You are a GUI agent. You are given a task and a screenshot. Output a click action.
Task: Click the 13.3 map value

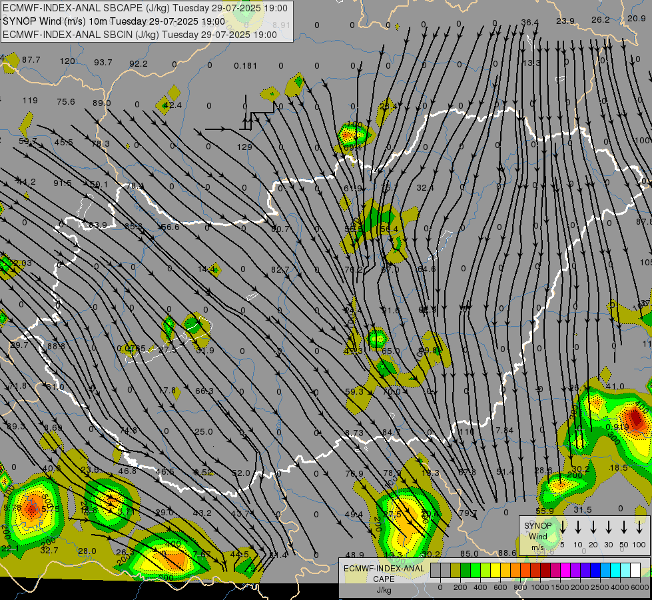pyautogui.click(x=531, y=63)
